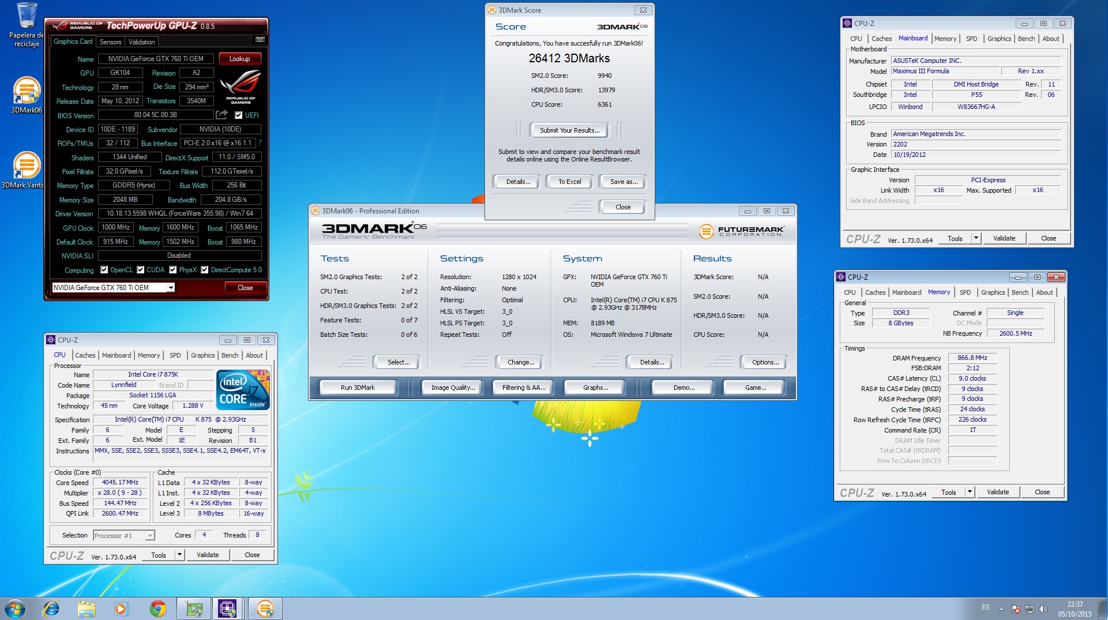The image size is (1108, 620).
Task: Expand the Tools arrow in Mainboard CPU-Z window
Action: 976,238
